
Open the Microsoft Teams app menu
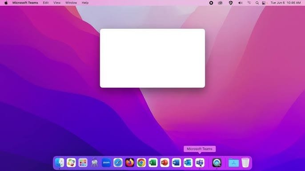coord(25,3)
